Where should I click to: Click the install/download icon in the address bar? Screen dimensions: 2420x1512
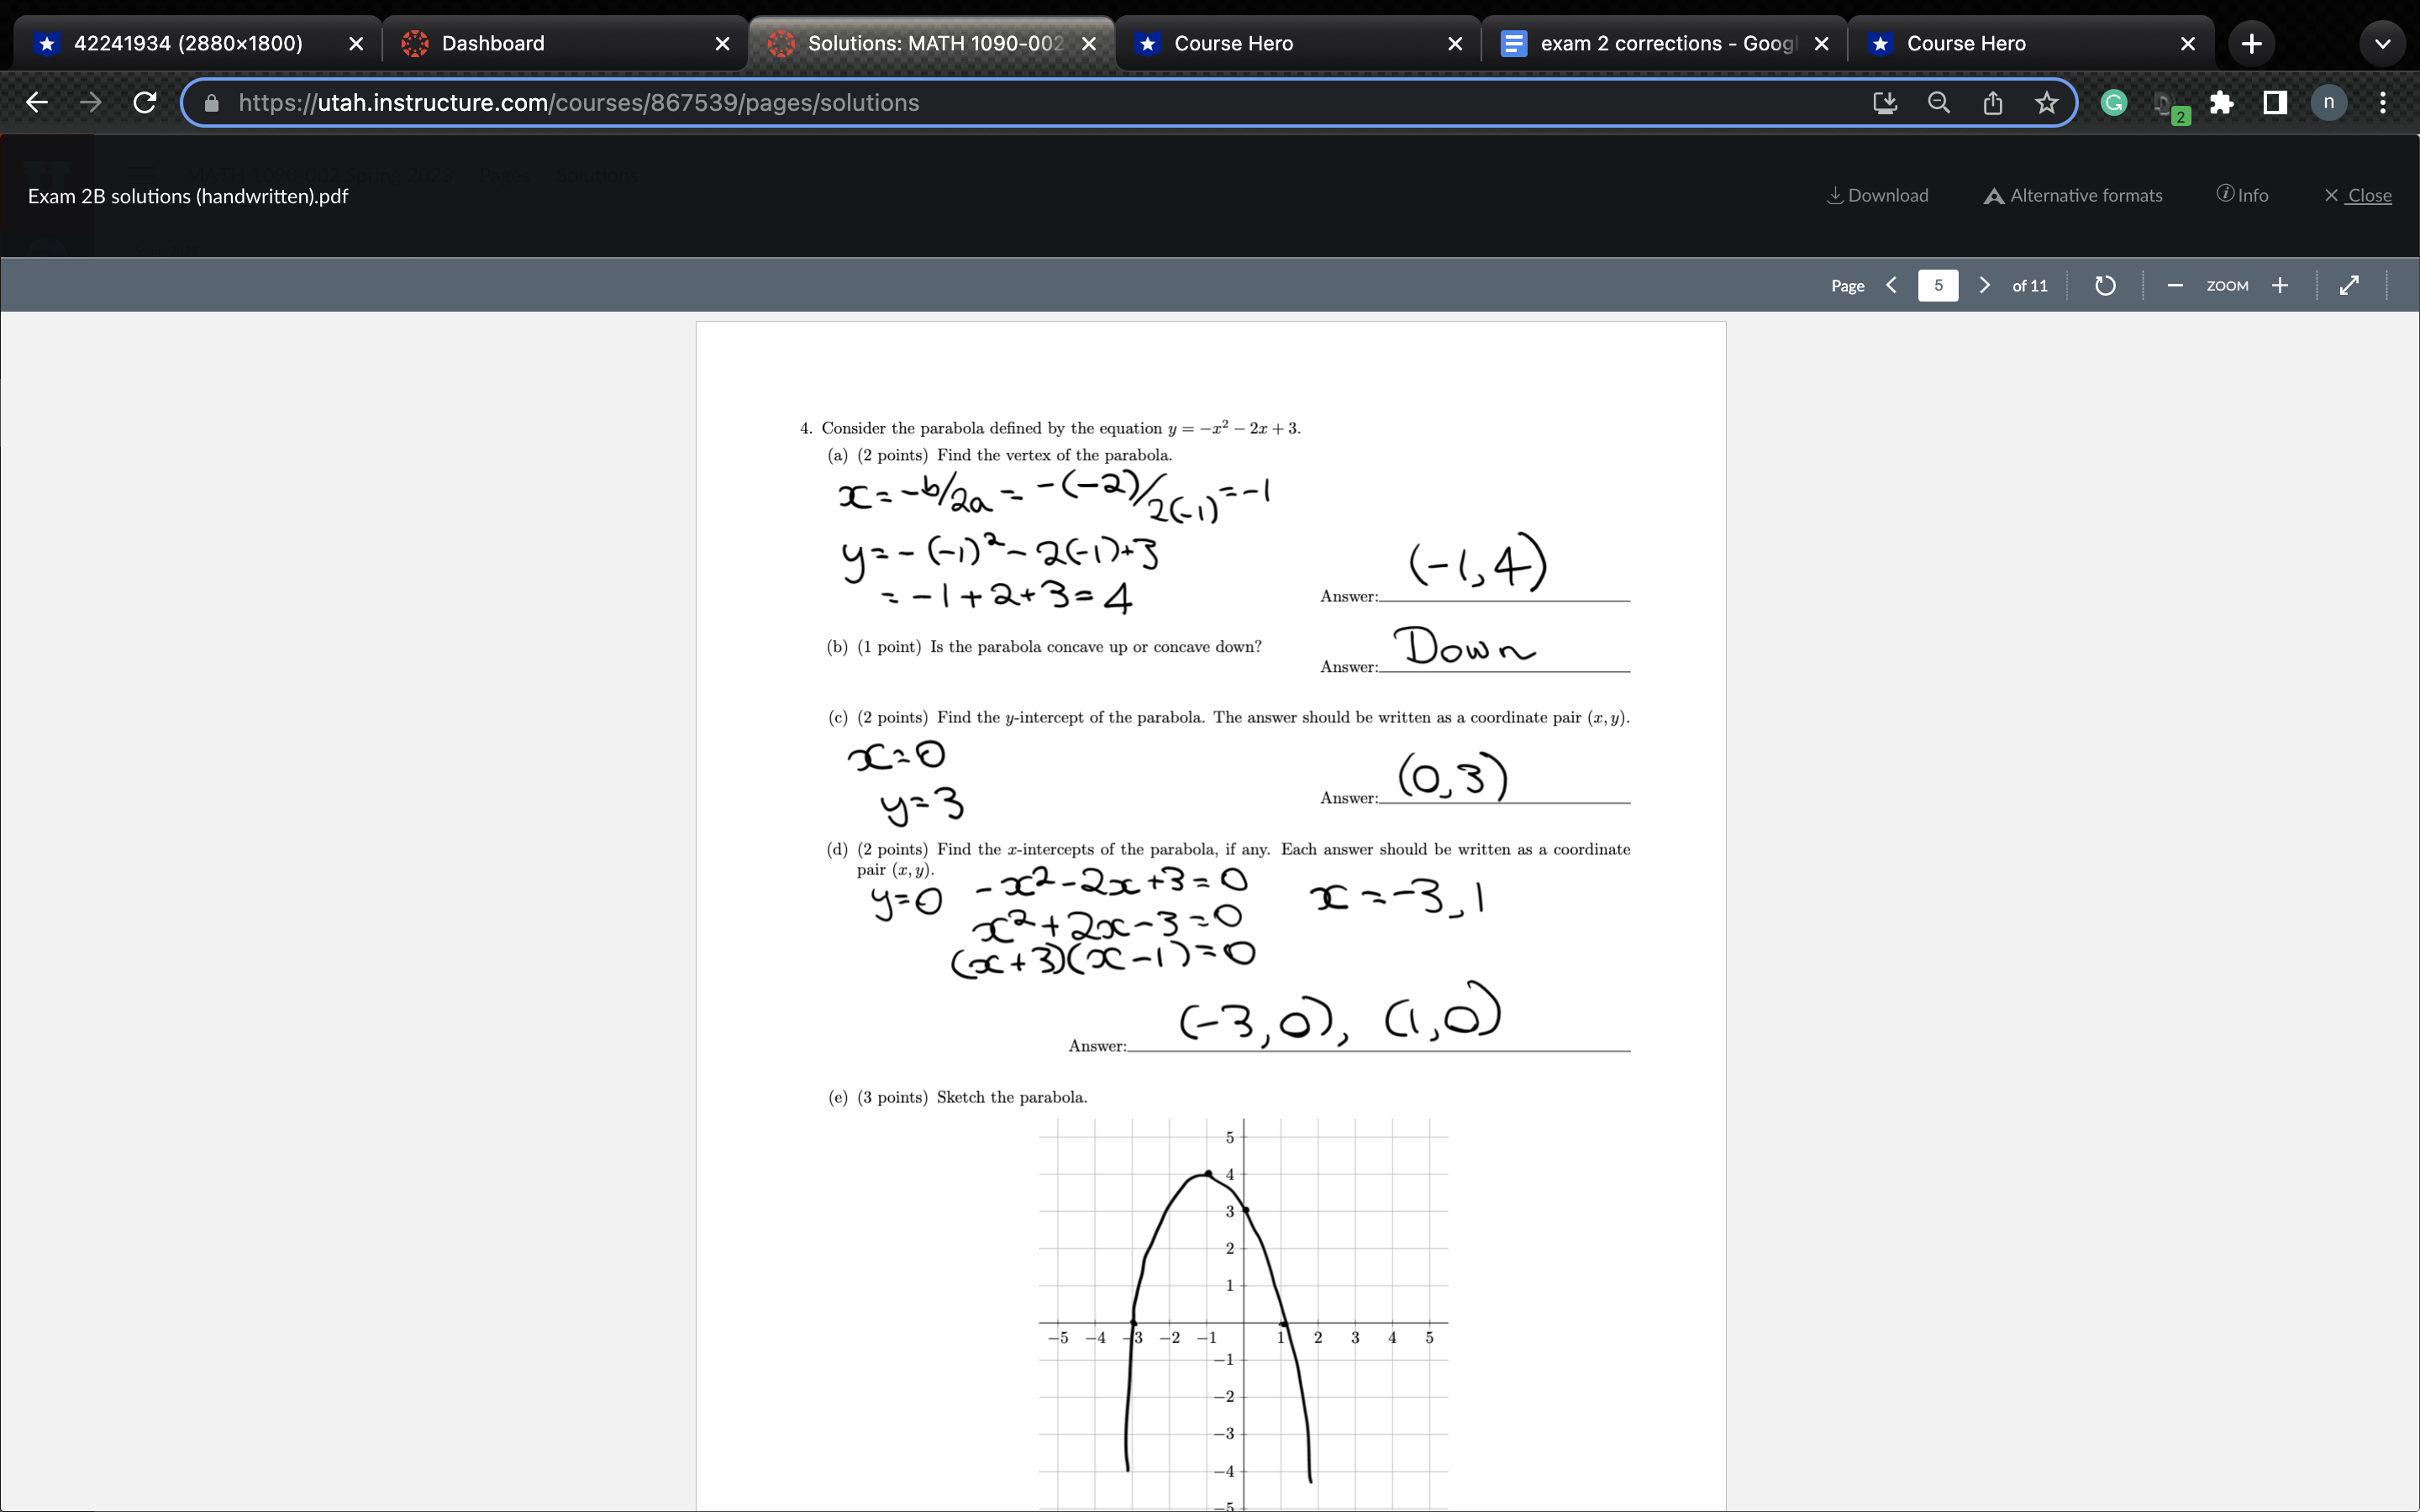(x=1885, y=102)
